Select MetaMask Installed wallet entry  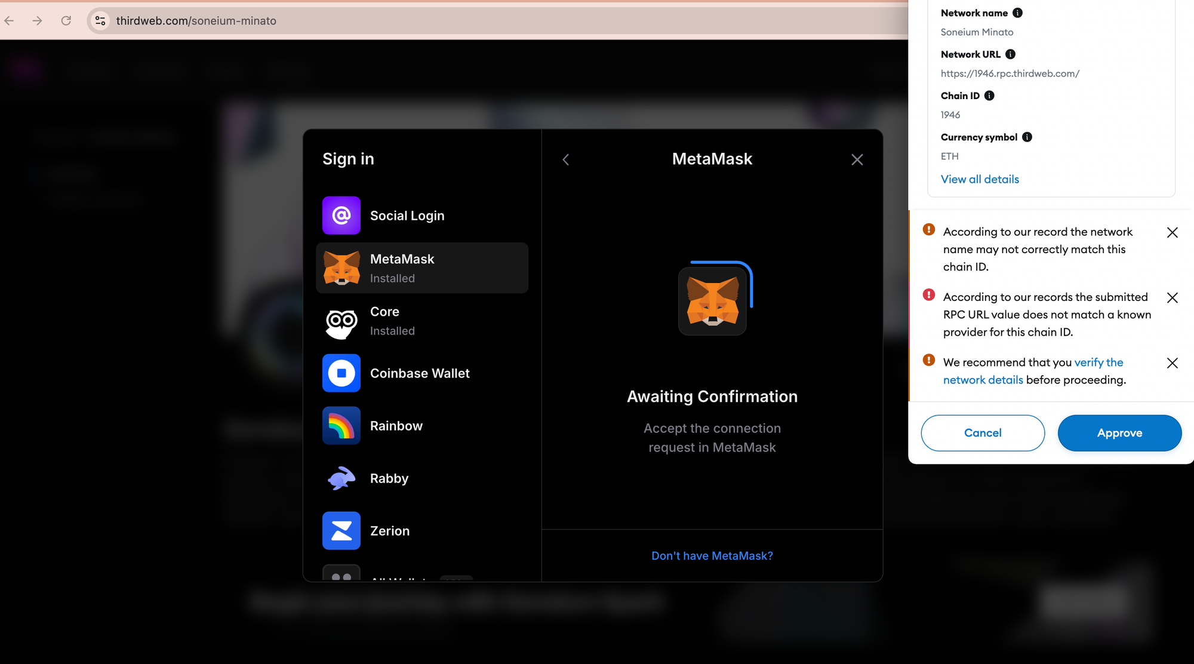tap(421, 268)
